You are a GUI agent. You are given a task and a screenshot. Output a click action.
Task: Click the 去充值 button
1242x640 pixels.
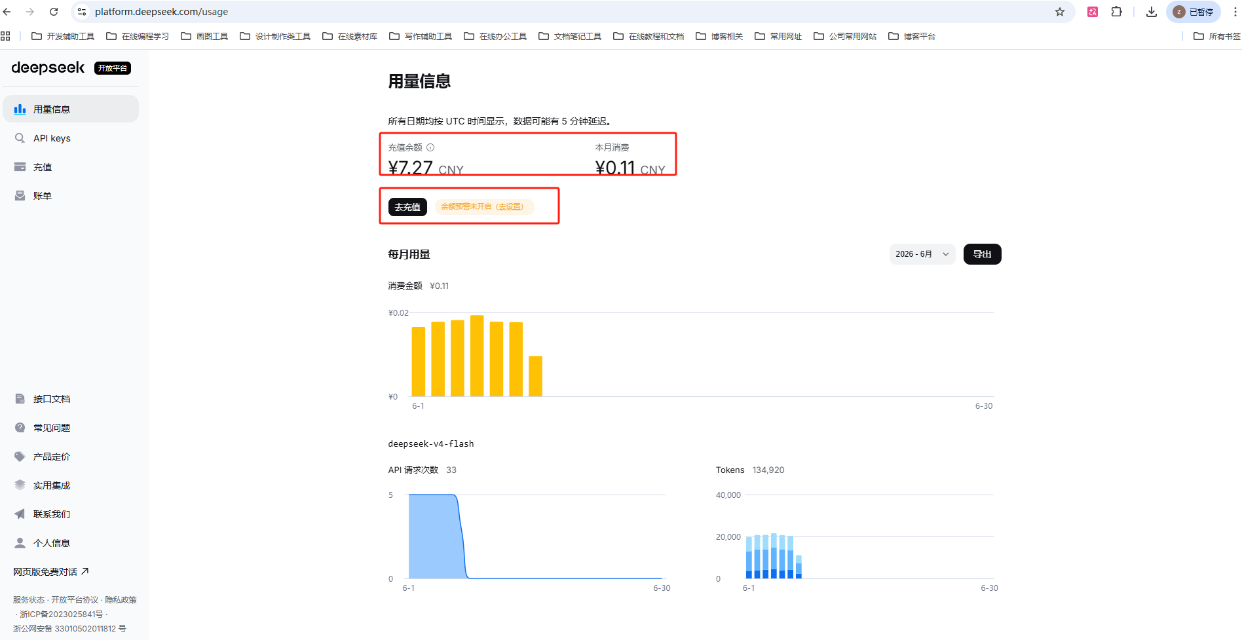(407, 207)
